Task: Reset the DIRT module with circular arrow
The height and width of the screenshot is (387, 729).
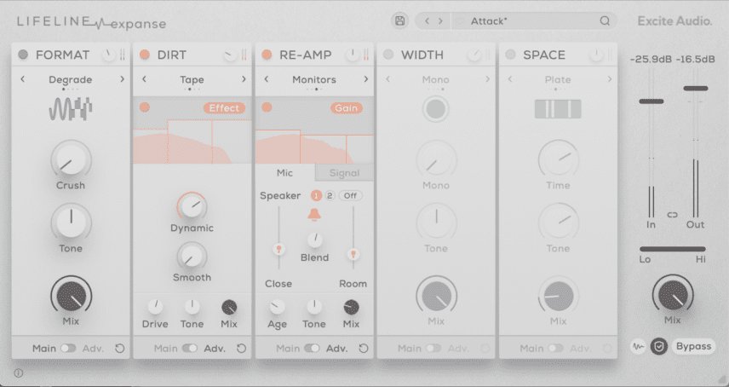Action: pos(241,349)
